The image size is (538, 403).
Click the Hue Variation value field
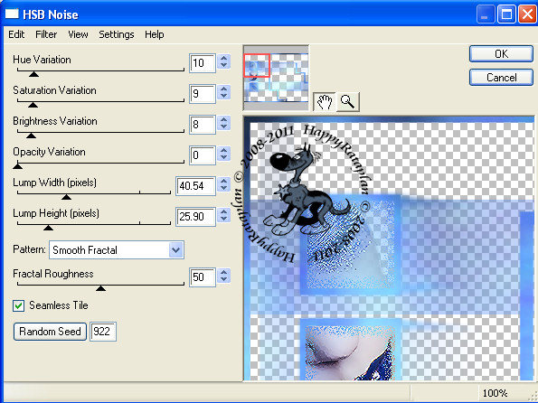tap(203, 62)
